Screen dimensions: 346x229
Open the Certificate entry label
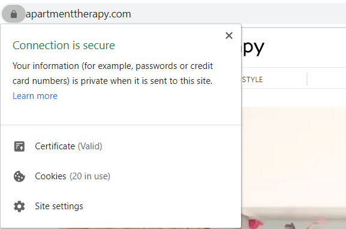55,146
